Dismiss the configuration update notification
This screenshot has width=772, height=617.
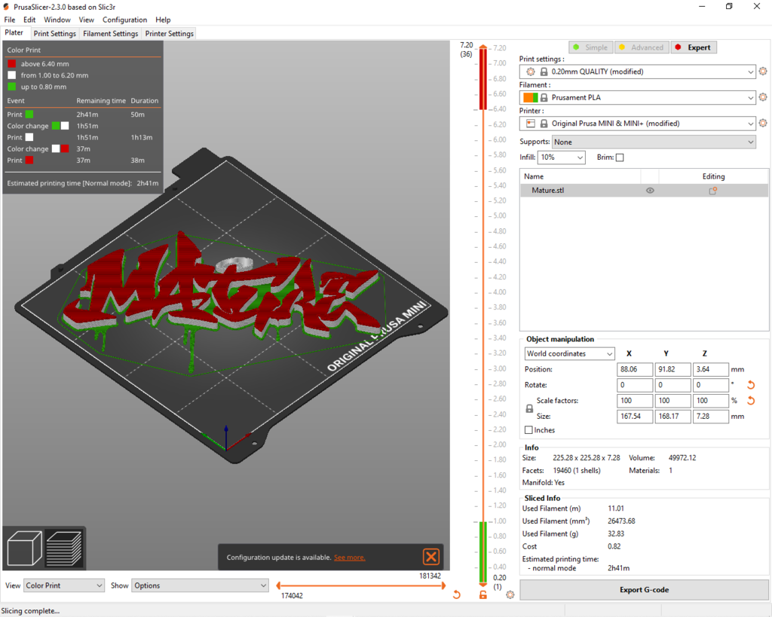430,557
